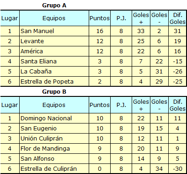This screenshot has height=174, width=187.
Task: Select Estrella de Popeta cell
Action: pos(54,81)
